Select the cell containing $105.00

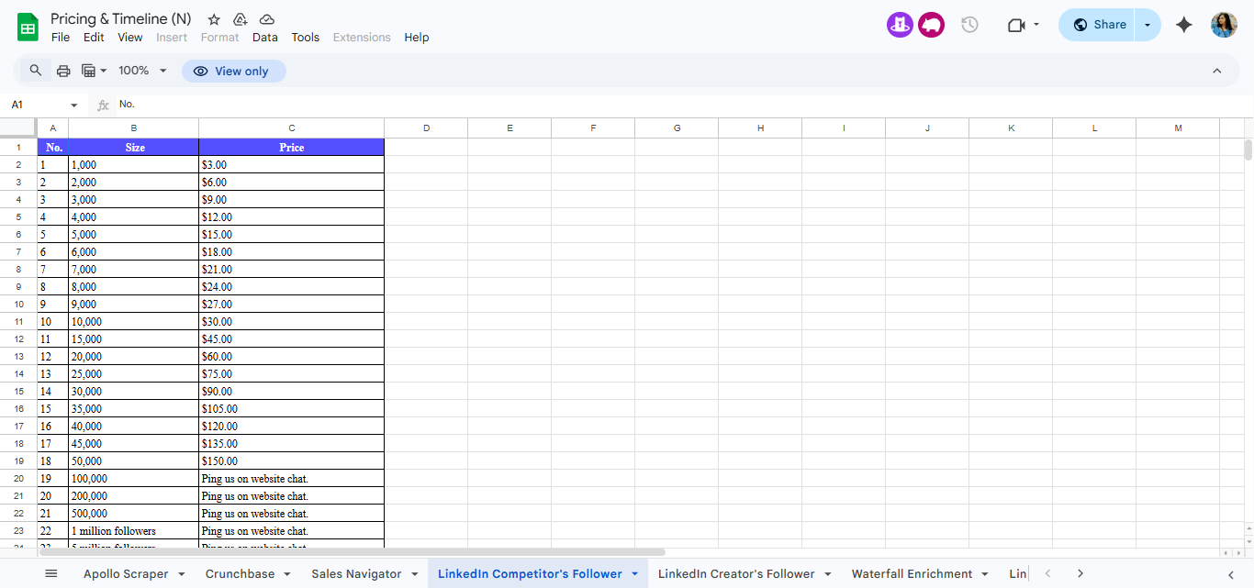pyautogui.click(x=291, y=409)
